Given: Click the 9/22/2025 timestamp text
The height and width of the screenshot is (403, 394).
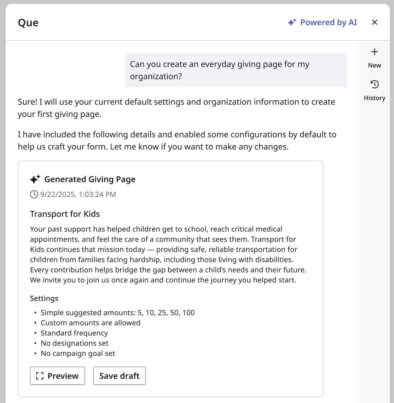Looking at the screenshot, I should (78, 194).
